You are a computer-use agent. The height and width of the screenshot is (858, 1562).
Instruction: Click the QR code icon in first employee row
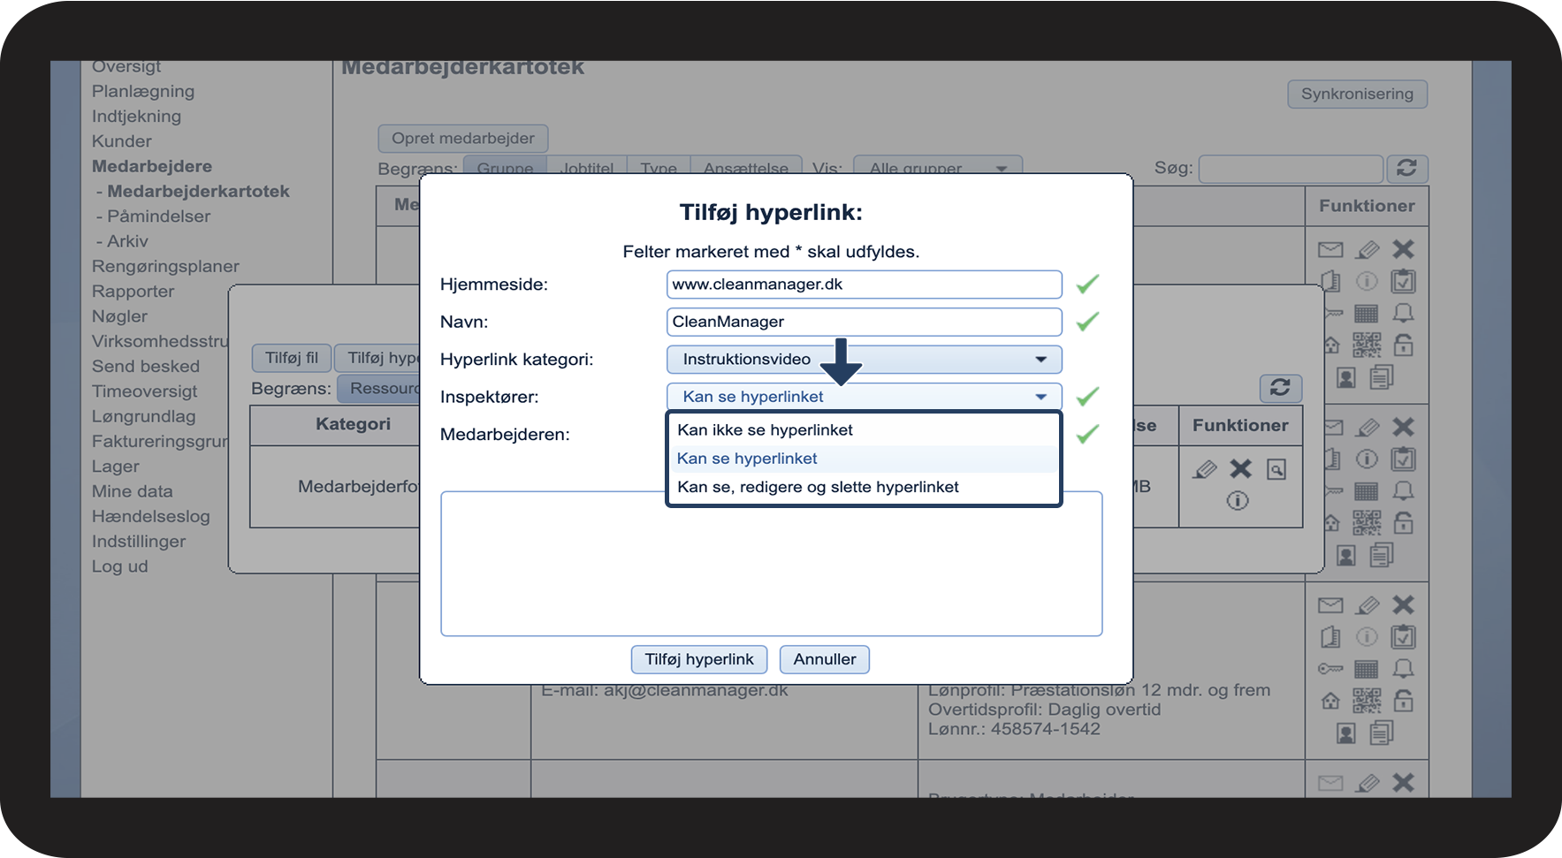pyautogui.click(x=1367, y=345)
